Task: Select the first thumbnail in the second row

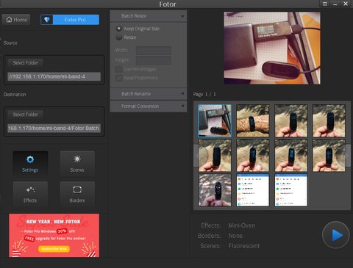Action: pos(215,156)
